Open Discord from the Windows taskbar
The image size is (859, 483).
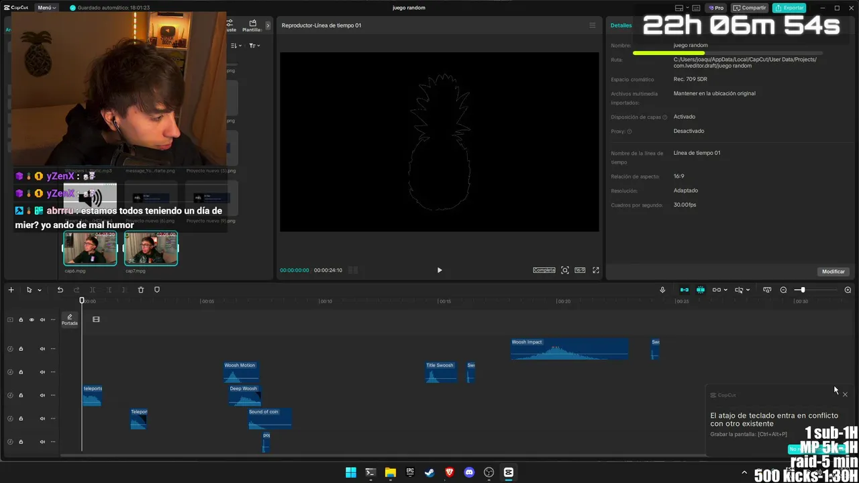point(469,472)
